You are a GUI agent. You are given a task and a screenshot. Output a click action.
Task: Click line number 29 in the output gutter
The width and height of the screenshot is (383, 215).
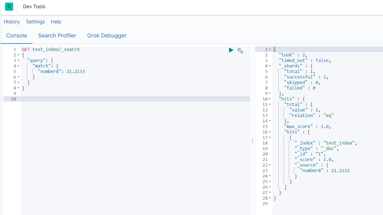pyautogui.click(x=265, y=204)
